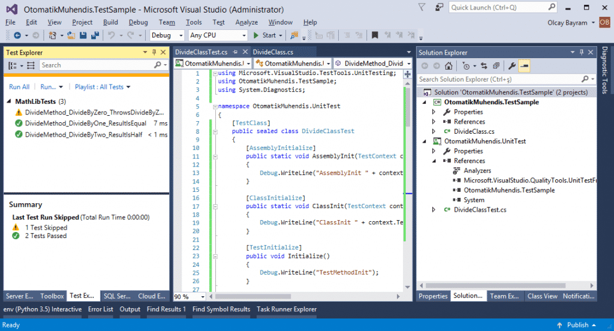Toggle the pin on DivideClassTest.cs tab
614x331 pixels.
click(234, 52)
